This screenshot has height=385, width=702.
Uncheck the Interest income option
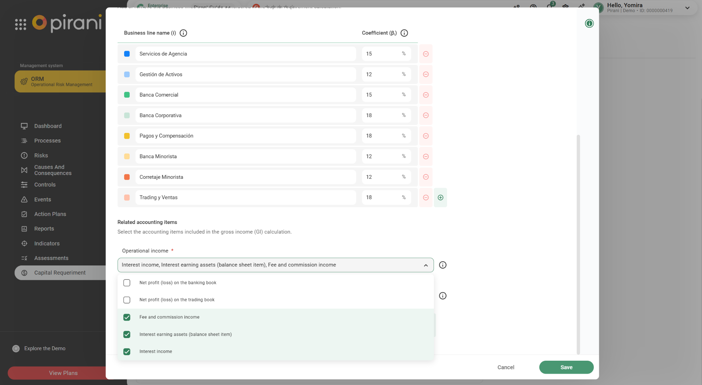click(x=127, y=352)
